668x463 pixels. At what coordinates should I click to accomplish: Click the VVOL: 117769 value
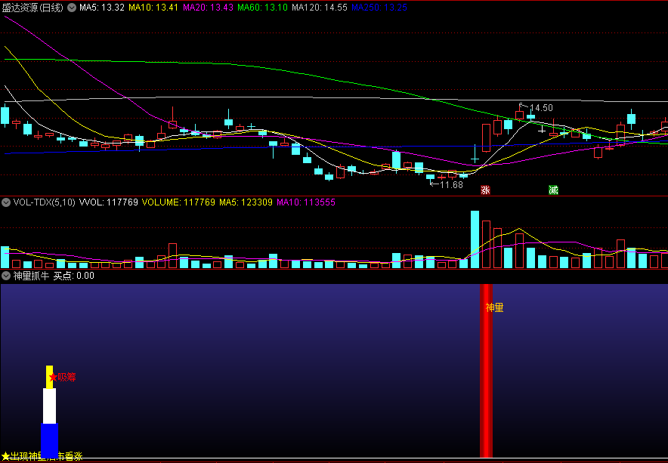(109, 202)
